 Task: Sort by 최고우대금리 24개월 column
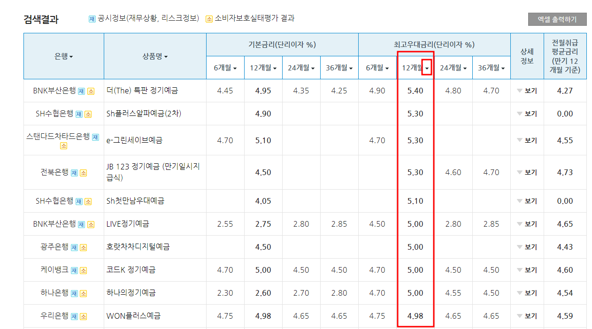[453, 68]
